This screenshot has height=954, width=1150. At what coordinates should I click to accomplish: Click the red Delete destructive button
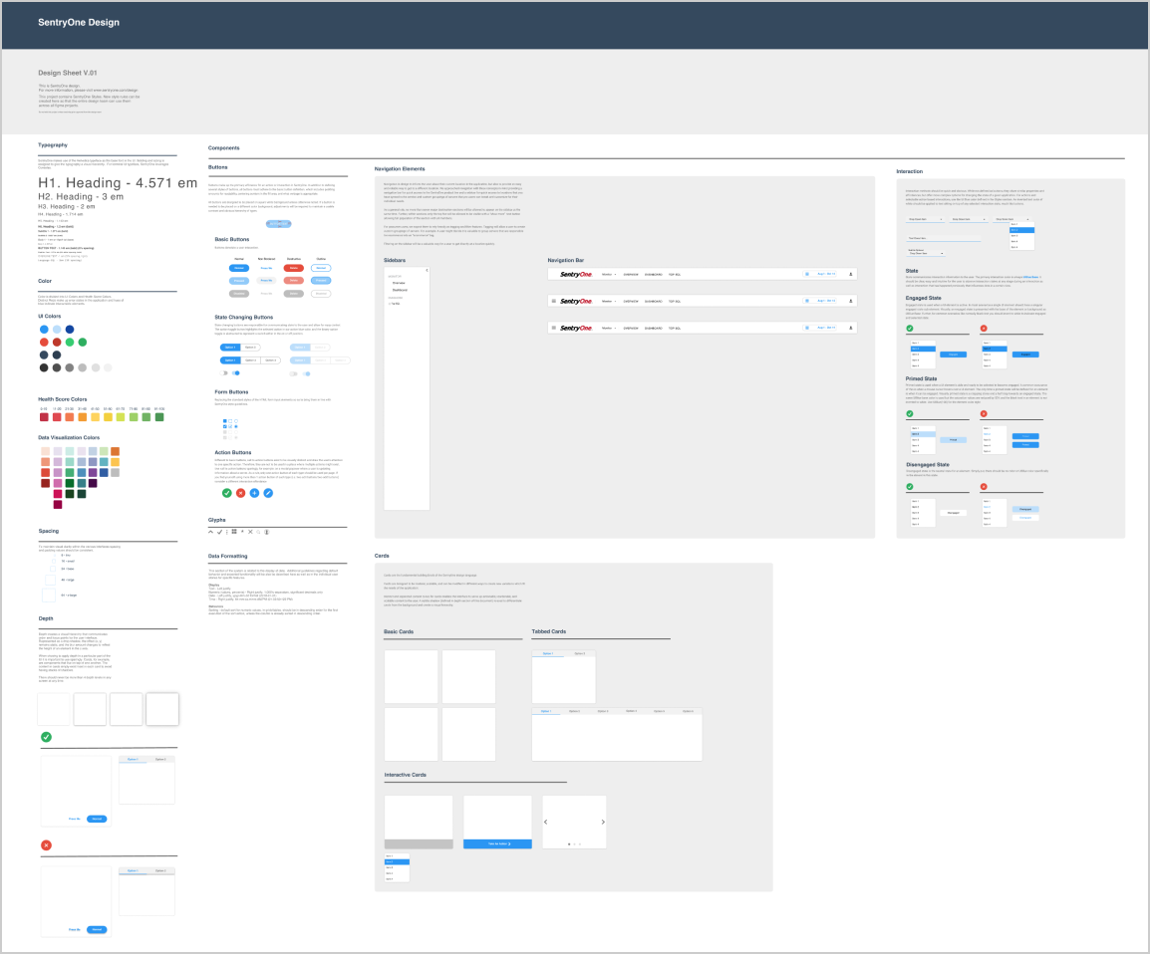tap(293, 268)
